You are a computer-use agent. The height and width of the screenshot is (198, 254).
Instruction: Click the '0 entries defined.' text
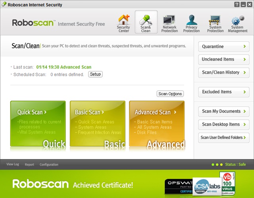(x=67, y=74)
